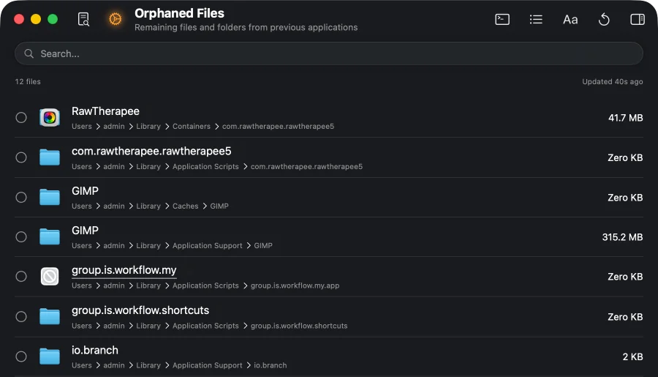This screenshot has width=658, height=377.
Task: Click the 'Updated 40s ago' status
Action: [x=612, y=81]
